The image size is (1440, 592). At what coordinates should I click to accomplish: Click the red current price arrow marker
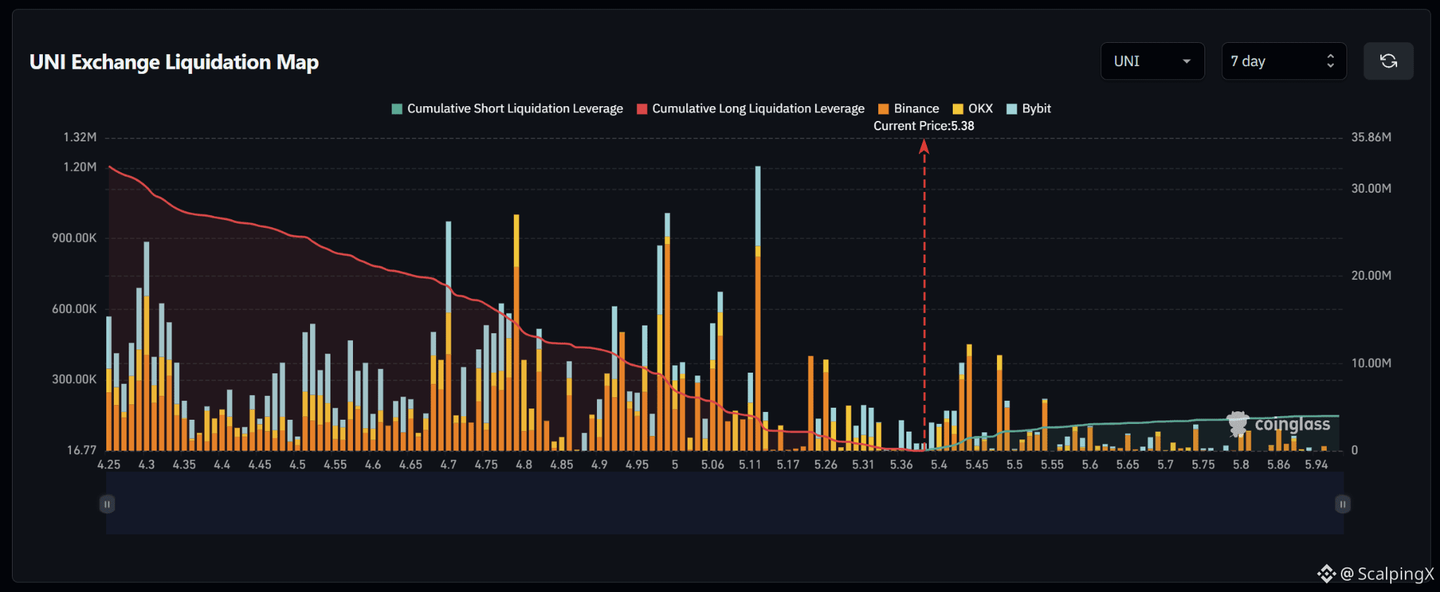(x=925, y=146)
